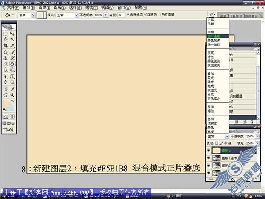Select the Lasso tool
The image size is (265, 199).
[6, 39]
